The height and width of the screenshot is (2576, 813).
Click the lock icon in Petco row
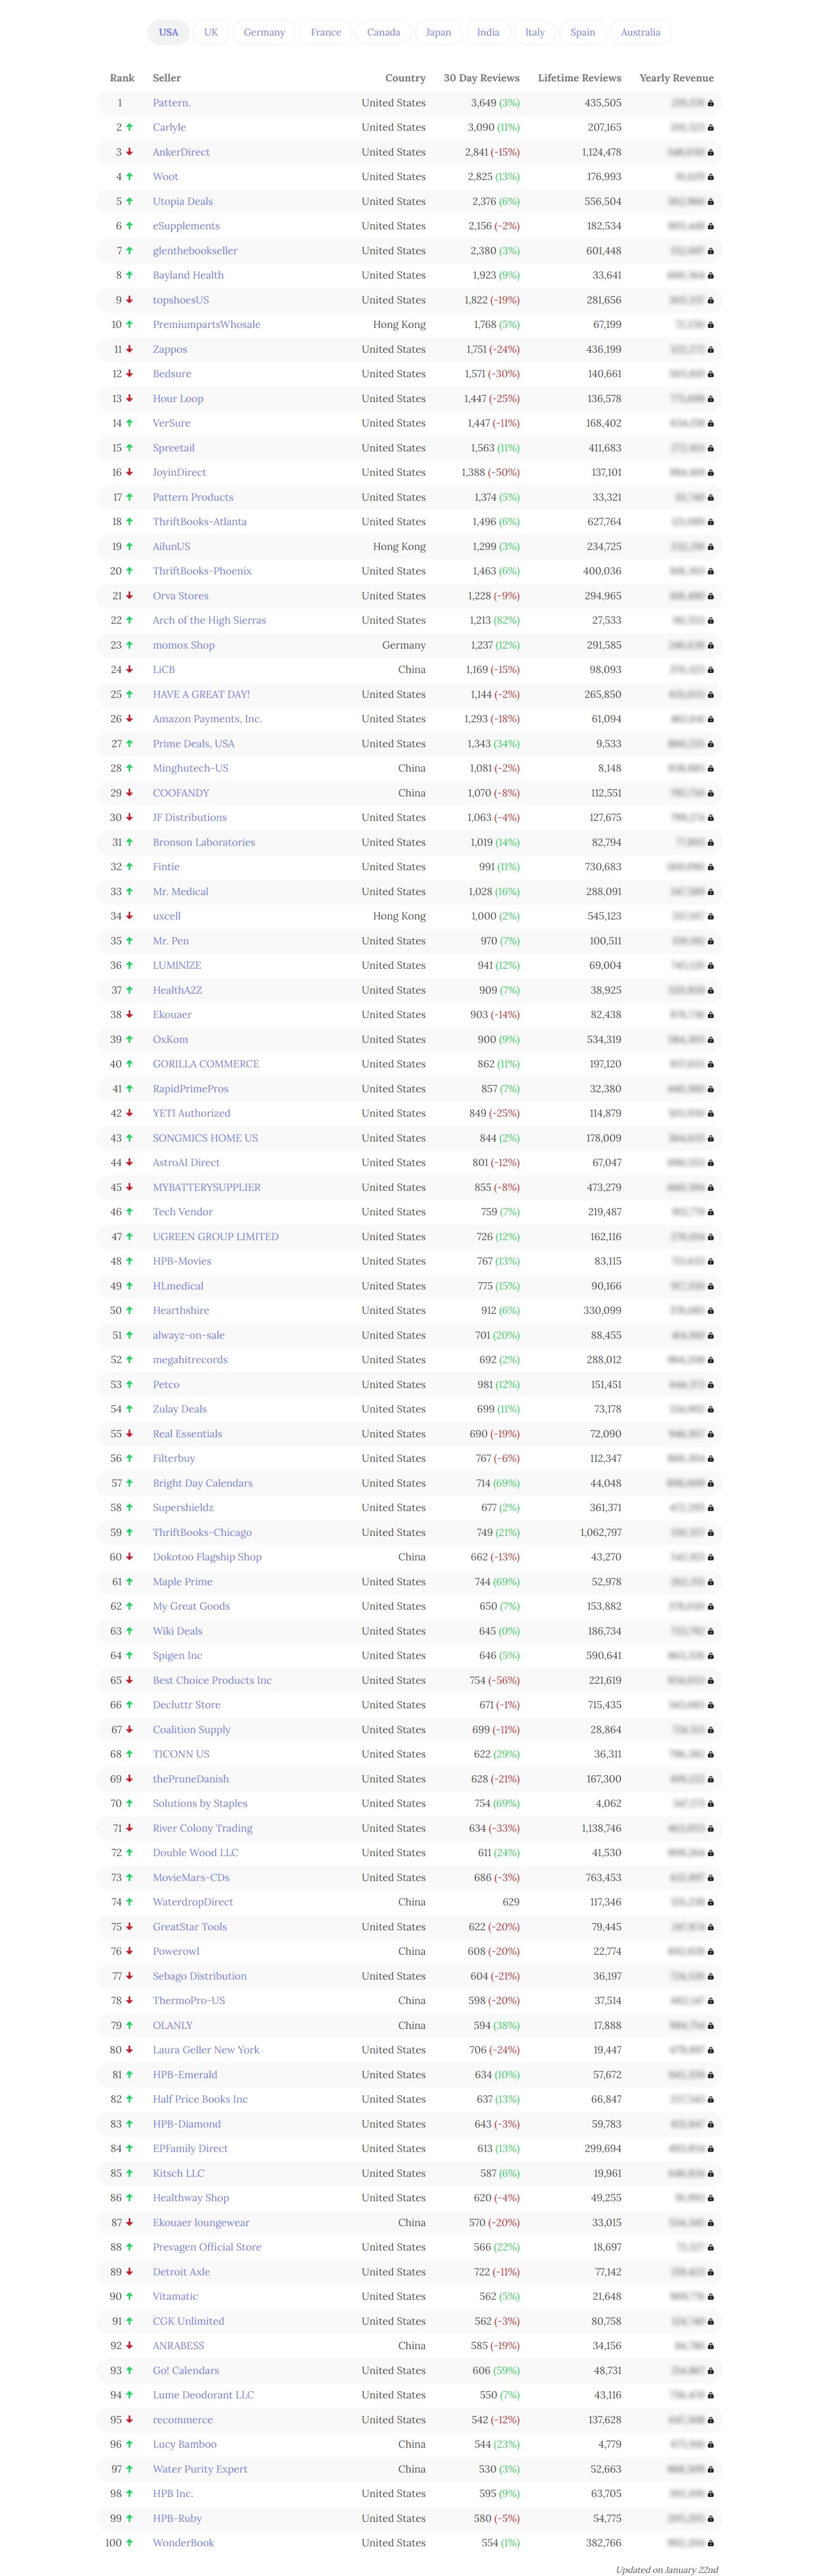(711, 1385)
